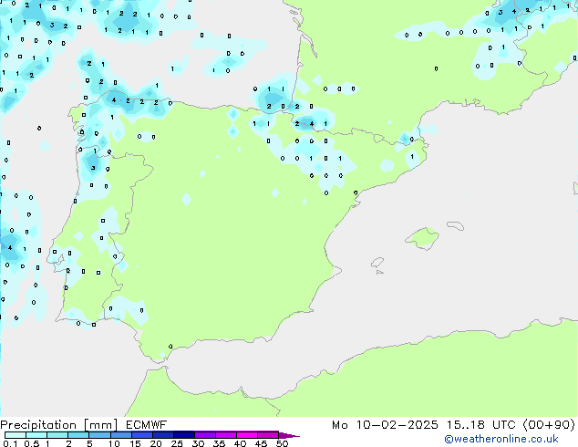
Task: Click the '3' value on Portugal's northwest coast
Action: tap(93, 168)
